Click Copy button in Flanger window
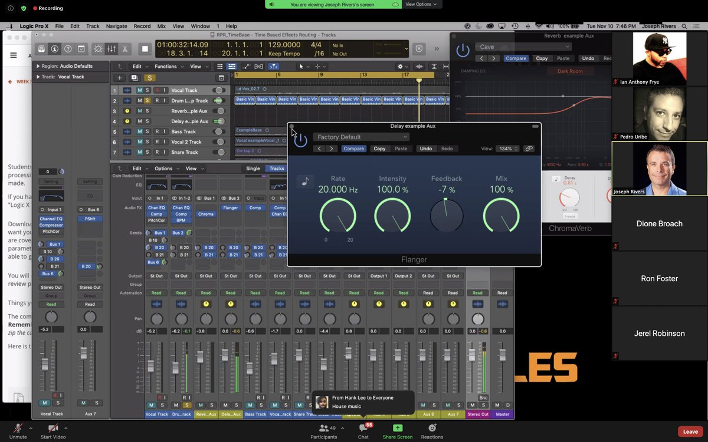 click(379, 149)
